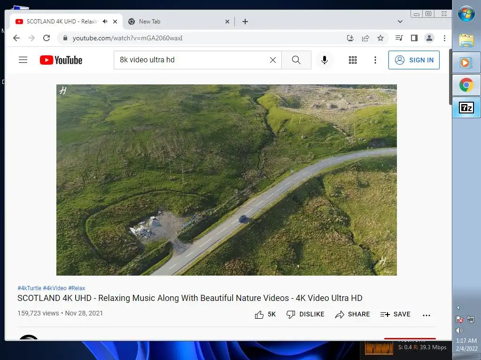The width and height of the screenshot is (481, 360).
Task: View site info via the padlock icon
Action: (65, 38)
